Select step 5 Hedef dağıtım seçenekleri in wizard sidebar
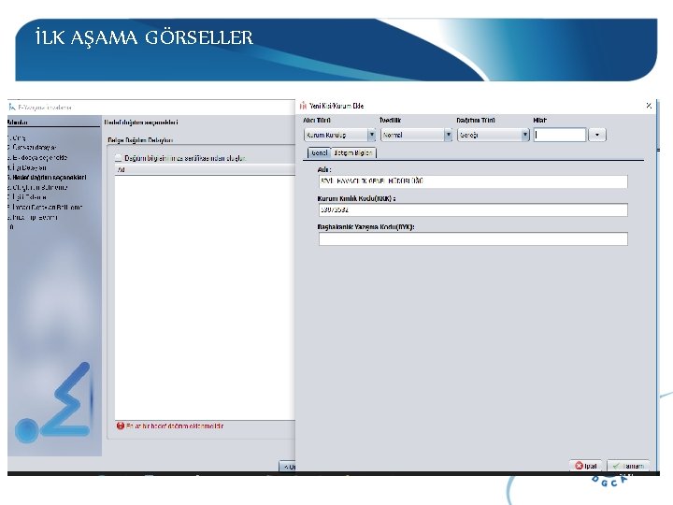Image resolution: width=673 pixels, height=505 pixels. (x=47, y=178)
